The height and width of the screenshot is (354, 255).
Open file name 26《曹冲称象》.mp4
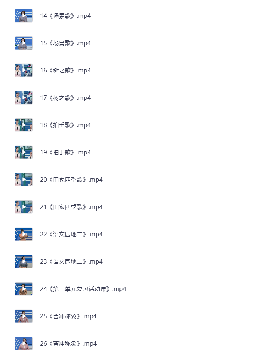coord(68,343)
